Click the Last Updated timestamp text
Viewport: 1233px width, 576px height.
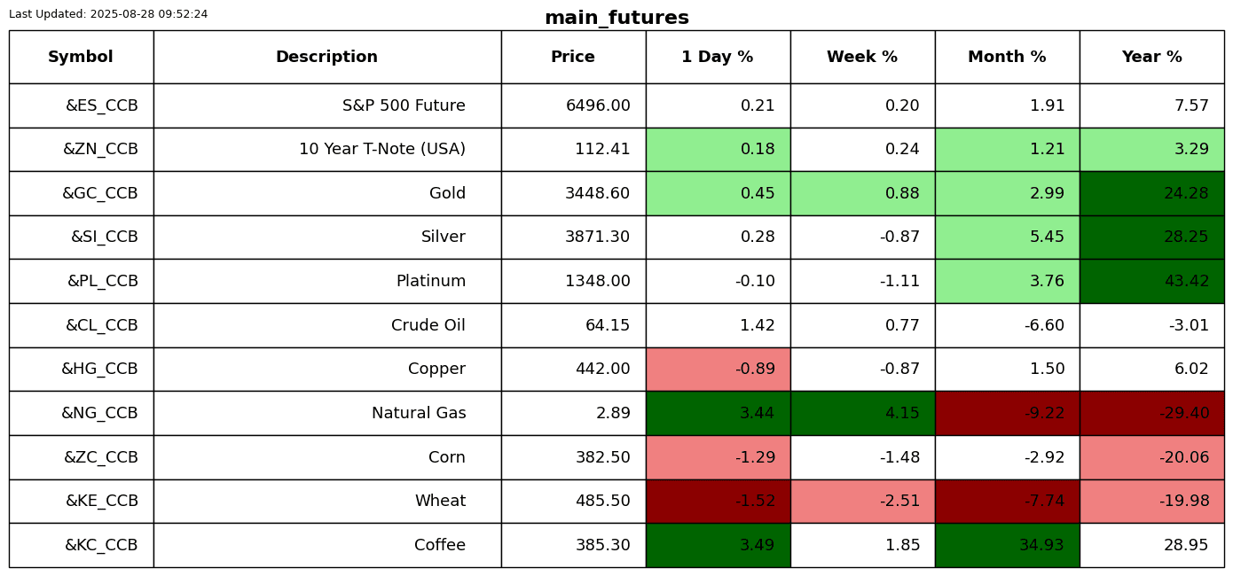click(x=108, y=14)
